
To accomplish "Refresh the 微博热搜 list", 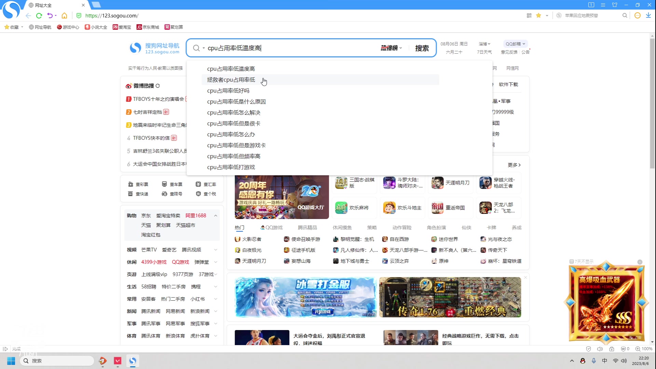I will [158, 86].
